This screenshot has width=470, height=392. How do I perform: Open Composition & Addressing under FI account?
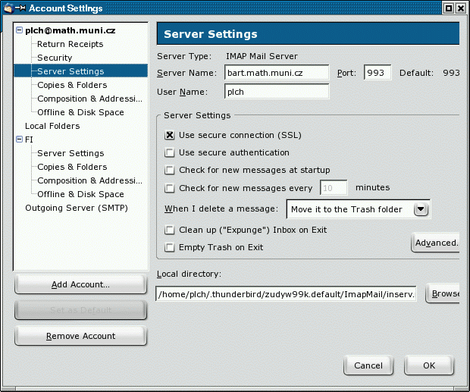point(89,180)
